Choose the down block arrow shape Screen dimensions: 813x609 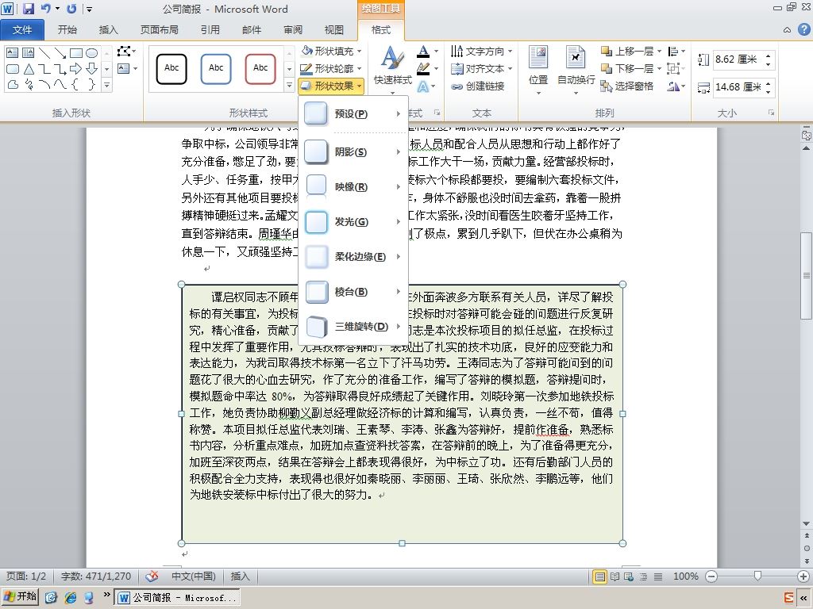[92, 68]
